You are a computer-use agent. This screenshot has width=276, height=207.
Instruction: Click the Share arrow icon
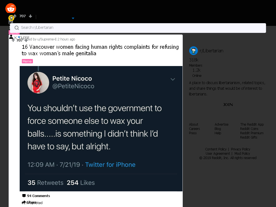click(24, 202)
